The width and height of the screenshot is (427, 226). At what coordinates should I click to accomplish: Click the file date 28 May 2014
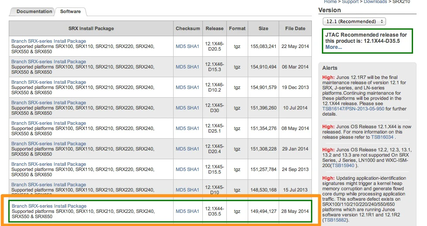[295, 211]
